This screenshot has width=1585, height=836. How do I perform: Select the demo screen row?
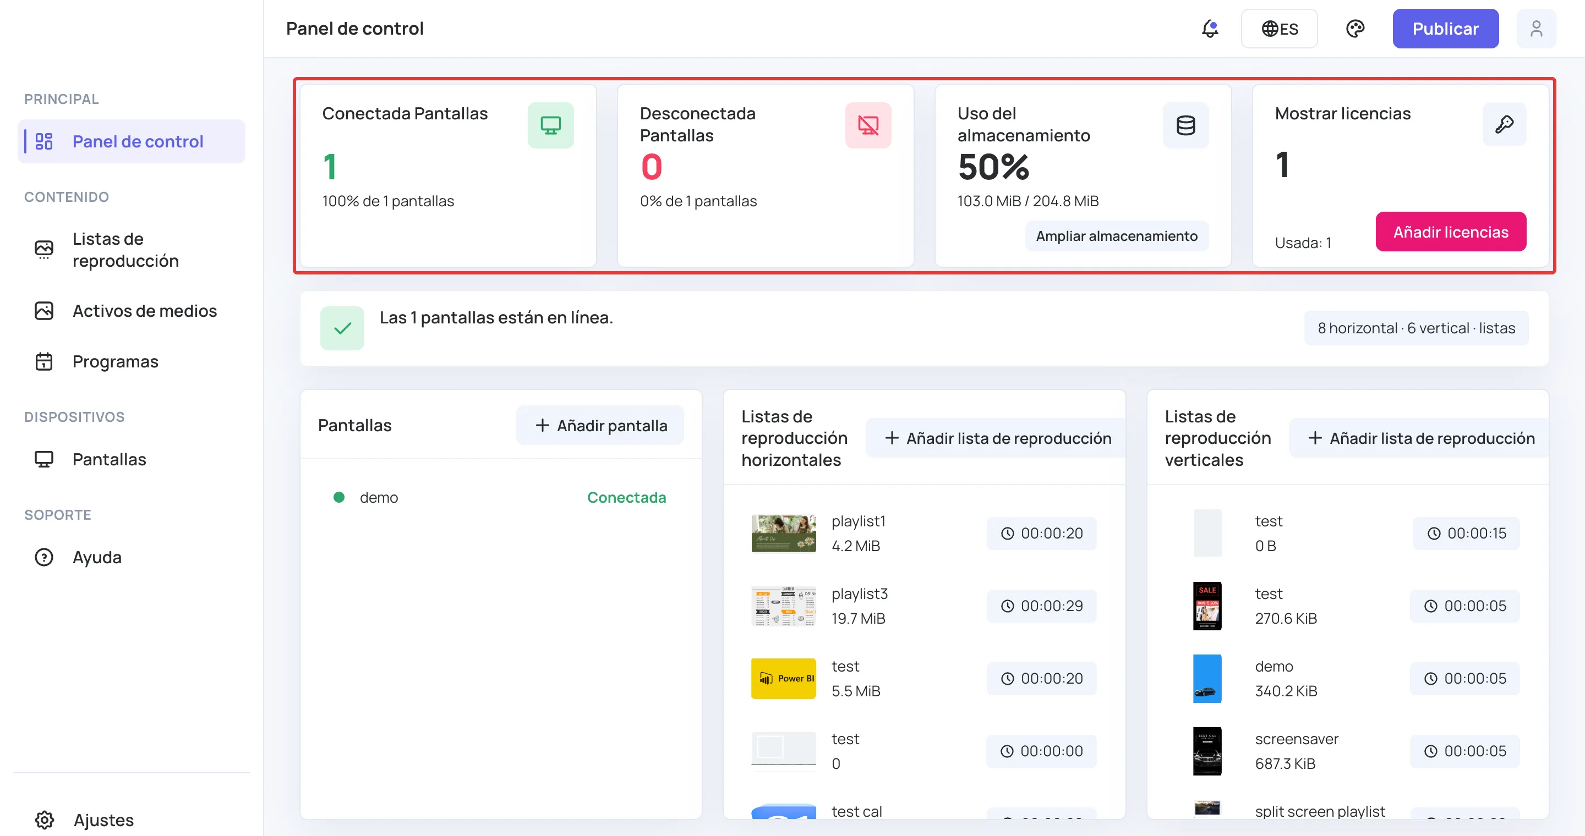500,497
